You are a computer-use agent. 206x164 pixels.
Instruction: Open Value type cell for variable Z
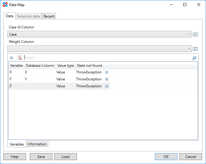tap(65, 86)
